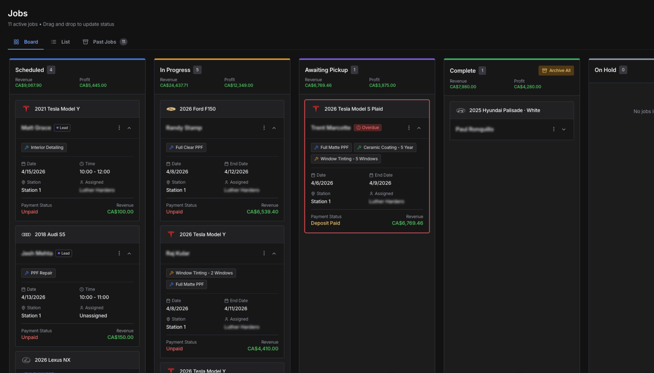Image resolution: width=654 pixels, height=373 pixels.
Task: Collapse the 2026 Tesla Model S Plaid card
Action: pyautogui.click(x=419, y=128)
